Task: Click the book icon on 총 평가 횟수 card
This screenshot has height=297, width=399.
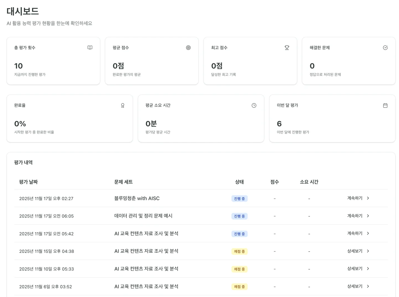Action: 90,47
